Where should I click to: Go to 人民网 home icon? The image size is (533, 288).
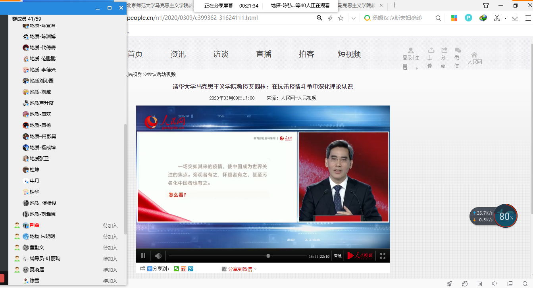(x=474, y=55)
